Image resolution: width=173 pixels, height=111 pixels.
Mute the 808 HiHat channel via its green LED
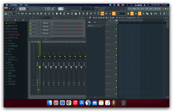point(31,30)
